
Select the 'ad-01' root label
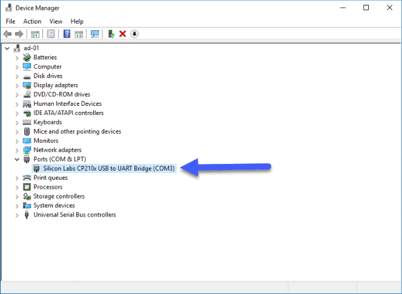(x=31, y=48)
